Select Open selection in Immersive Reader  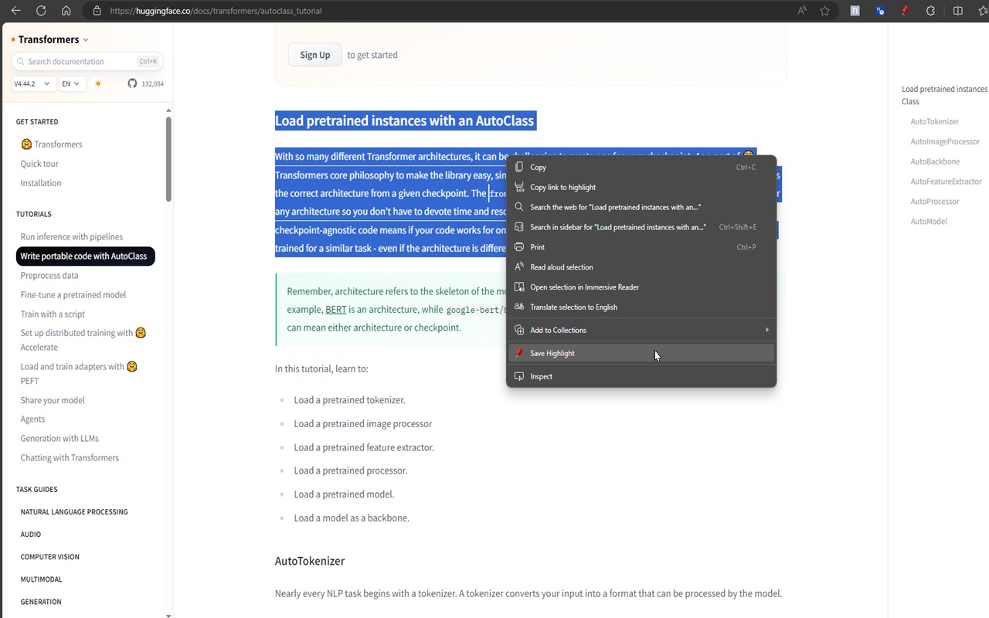pos(641,287)
